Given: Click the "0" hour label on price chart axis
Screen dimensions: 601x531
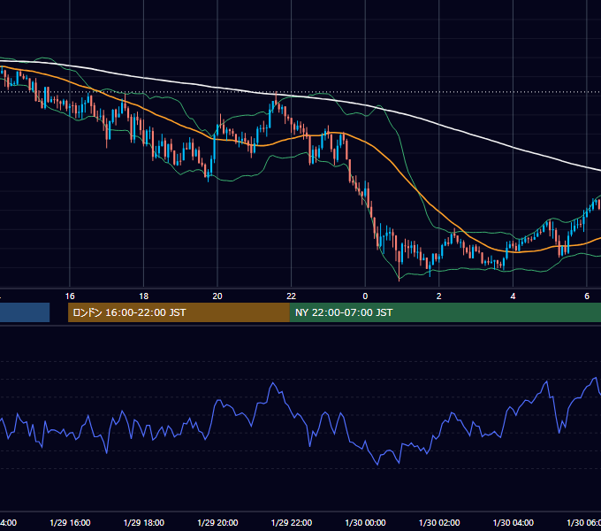Looking at the screenshot, I should coord(365,296).
